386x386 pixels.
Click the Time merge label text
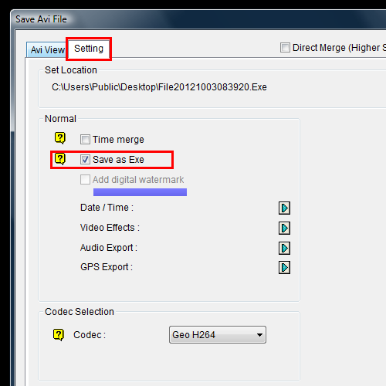pyautogui.click(x=118, y=140)
